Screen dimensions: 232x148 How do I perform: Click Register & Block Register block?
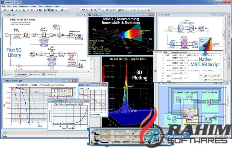185,98
